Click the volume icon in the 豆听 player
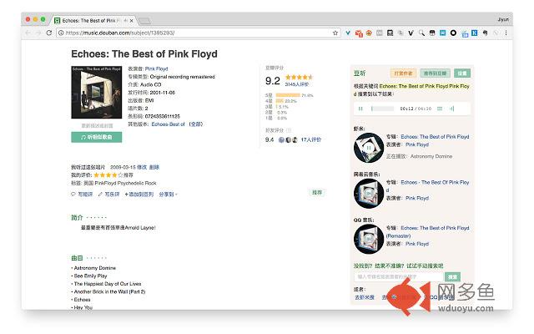The width and height of the screenshot is (534, 334). coord(451,109)
